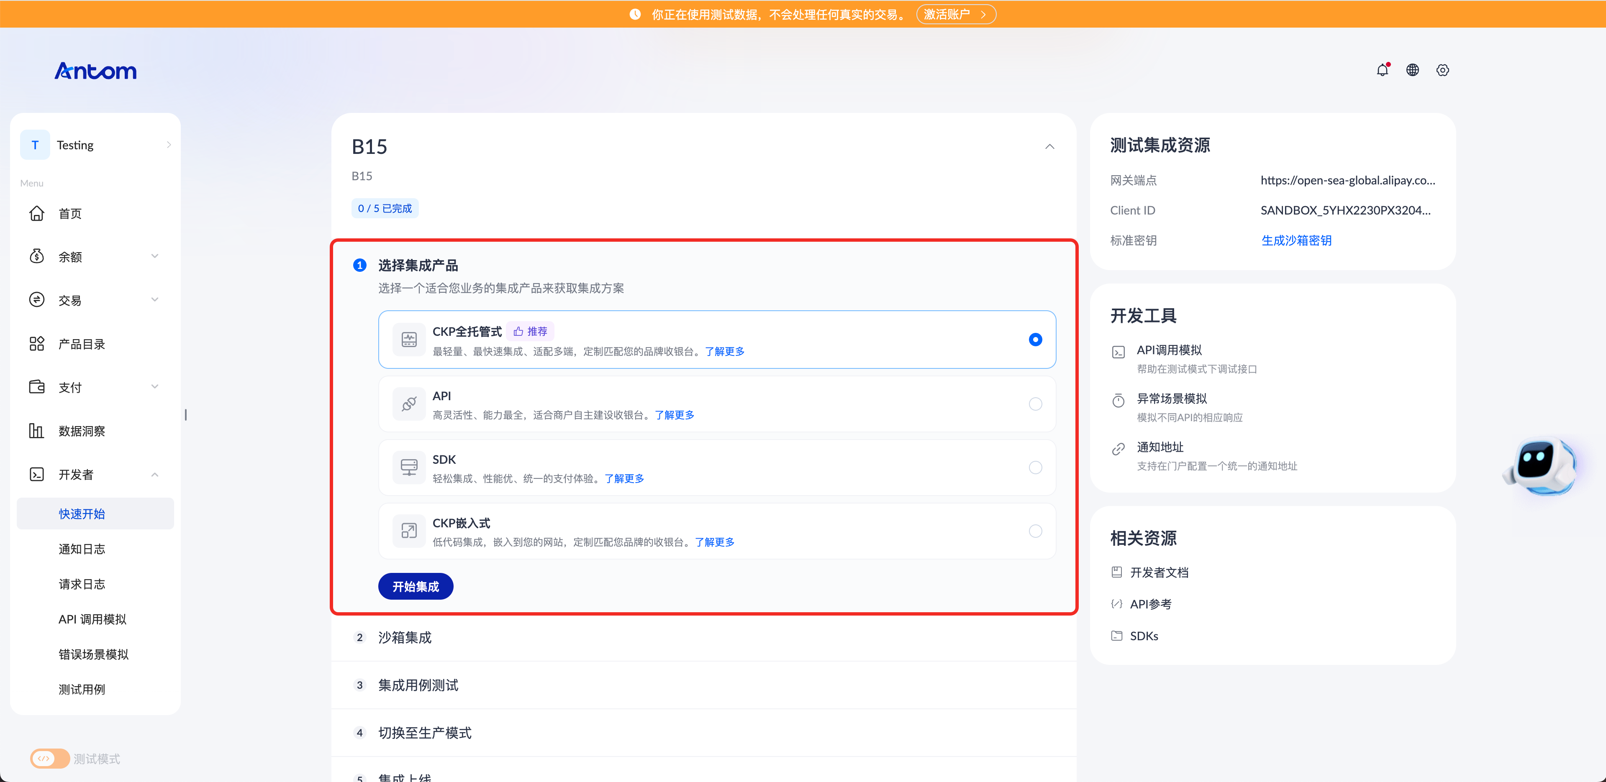Expand the 余额 menu chevron

pyautogui.click(x=154, y=256)
